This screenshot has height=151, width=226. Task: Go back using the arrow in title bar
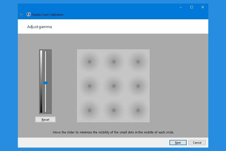[x=21, y=14]
